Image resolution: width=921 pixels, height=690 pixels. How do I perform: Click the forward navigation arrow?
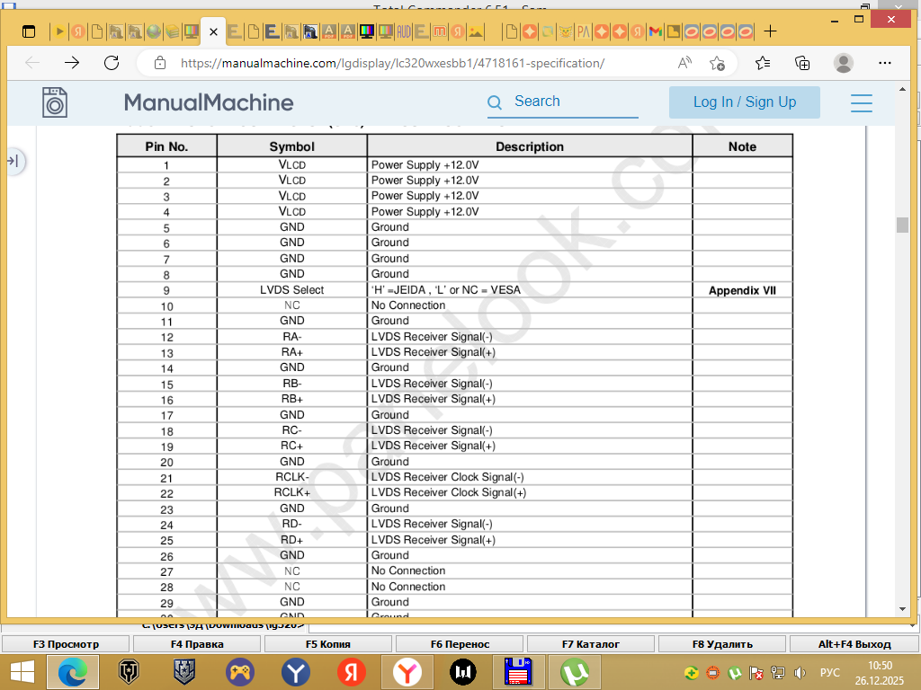click(72, 63)
